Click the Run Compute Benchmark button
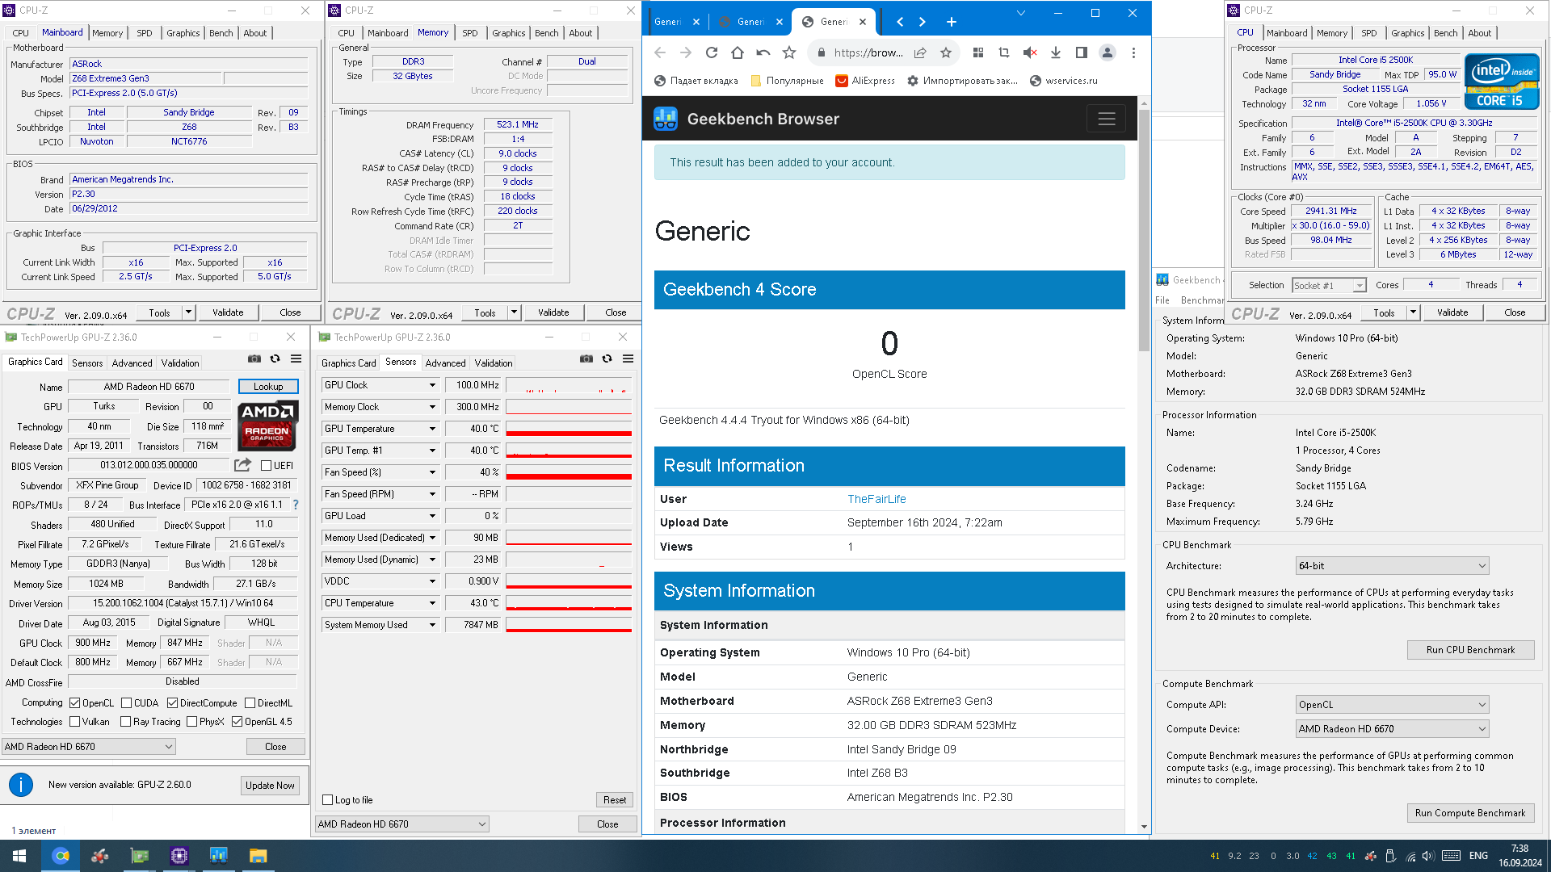 tap(1470, 813)
